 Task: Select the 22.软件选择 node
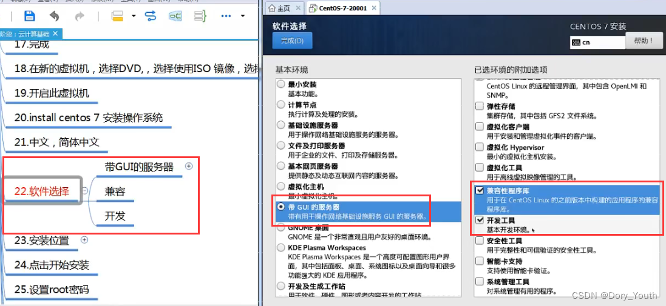pos(42,191)
